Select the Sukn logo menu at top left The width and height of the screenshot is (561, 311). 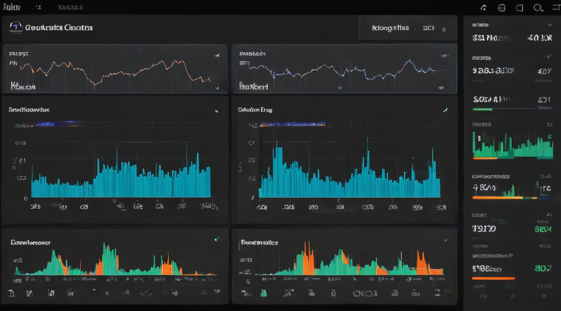click(12, 7)
